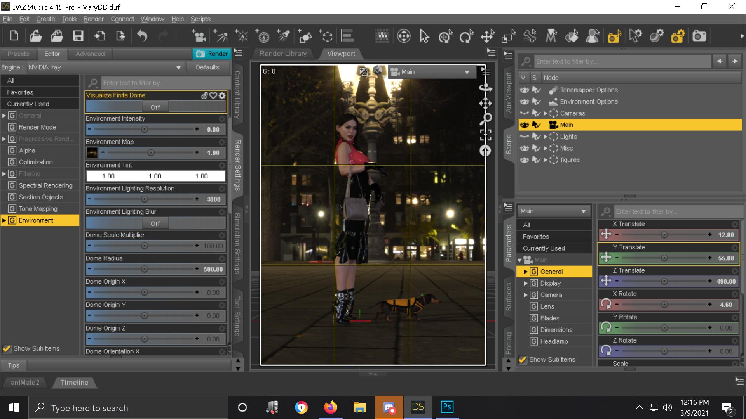Toggle visibility eye for Lights node
This screenshot has height=419, width=746.
pyautogui.click(x=525, y=137)
